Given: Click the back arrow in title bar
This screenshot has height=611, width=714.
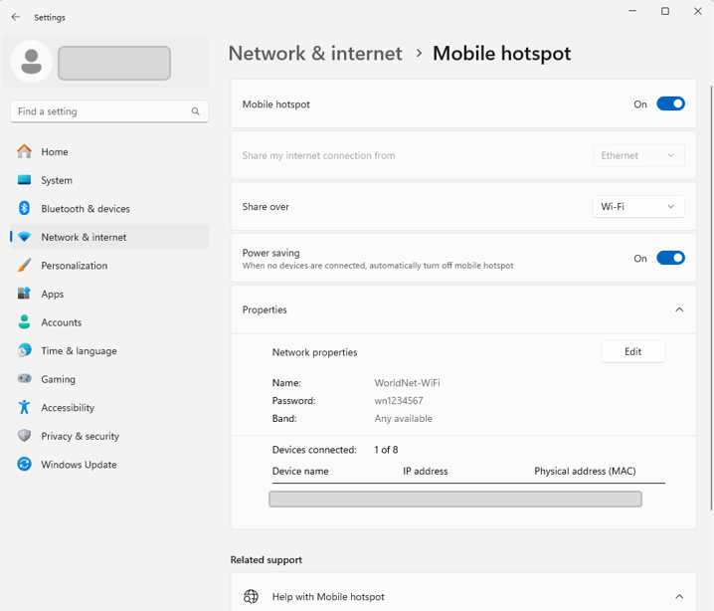Looking at the screenshot, I should pos(16,17).
